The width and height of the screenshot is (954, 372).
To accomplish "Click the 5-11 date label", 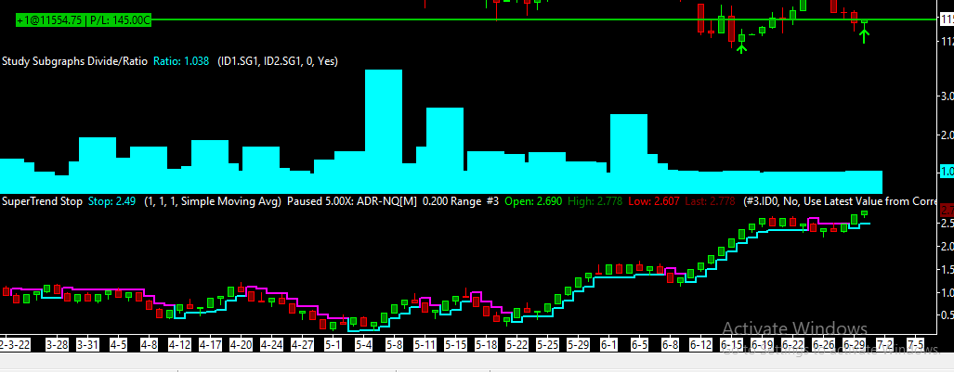I will [x=425, y=345].
